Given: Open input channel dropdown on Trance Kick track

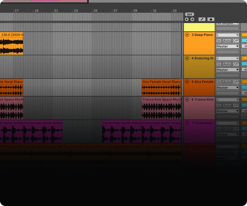Looking at the screenshot, I should [x=227, y=99].
